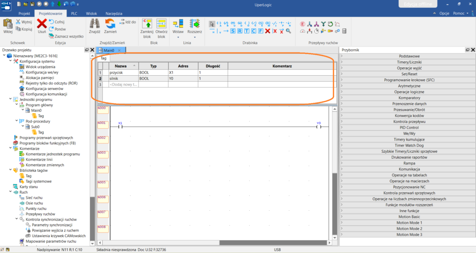The width and height of the screenshot is (476, 253).
Task: Insert Set coil (S) parenthesis icon
Action: coord(260,24)
